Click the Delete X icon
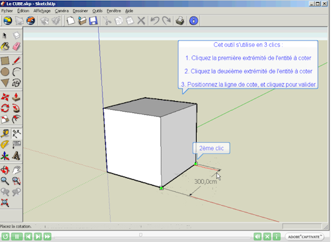This screenshot has height=242, width=331. pos(141,20)
